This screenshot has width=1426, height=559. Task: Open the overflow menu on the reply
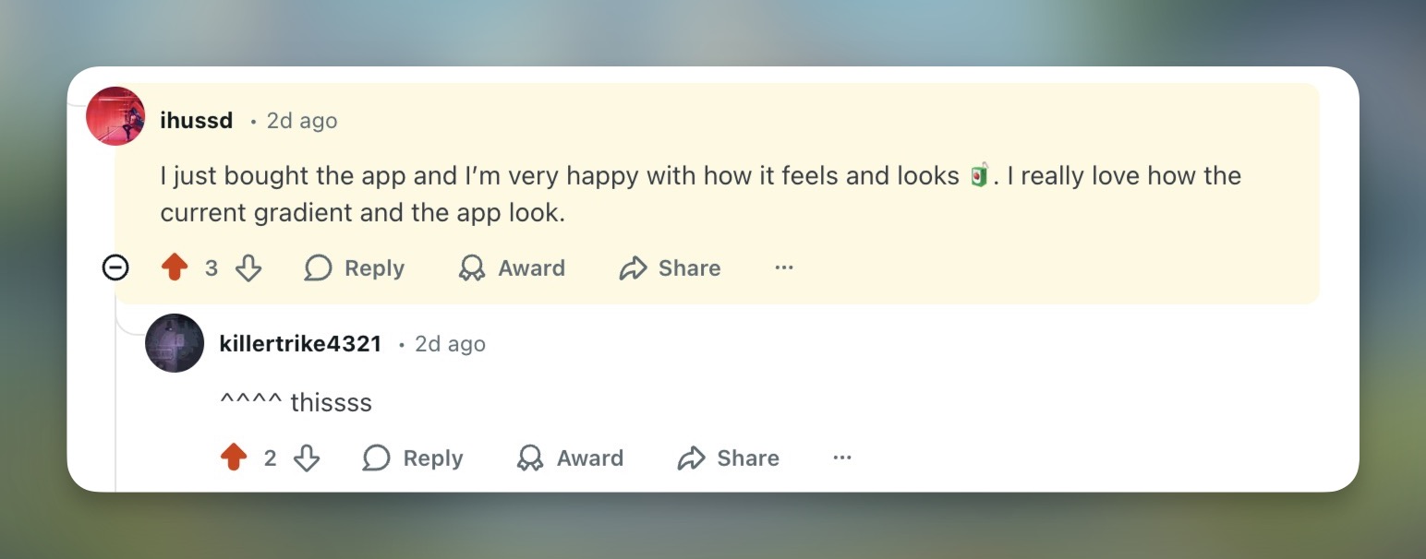coord(841,458)
